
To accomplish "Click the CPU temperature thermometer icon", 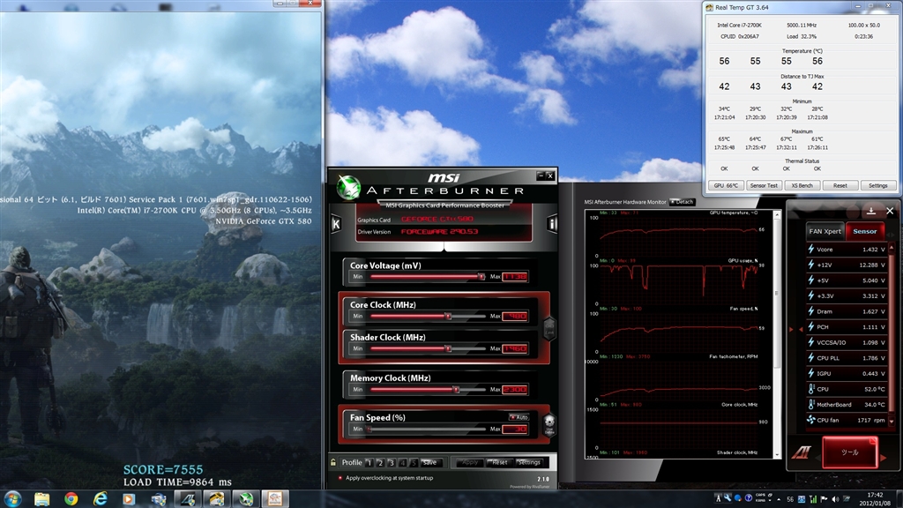I will click(811, 389).
